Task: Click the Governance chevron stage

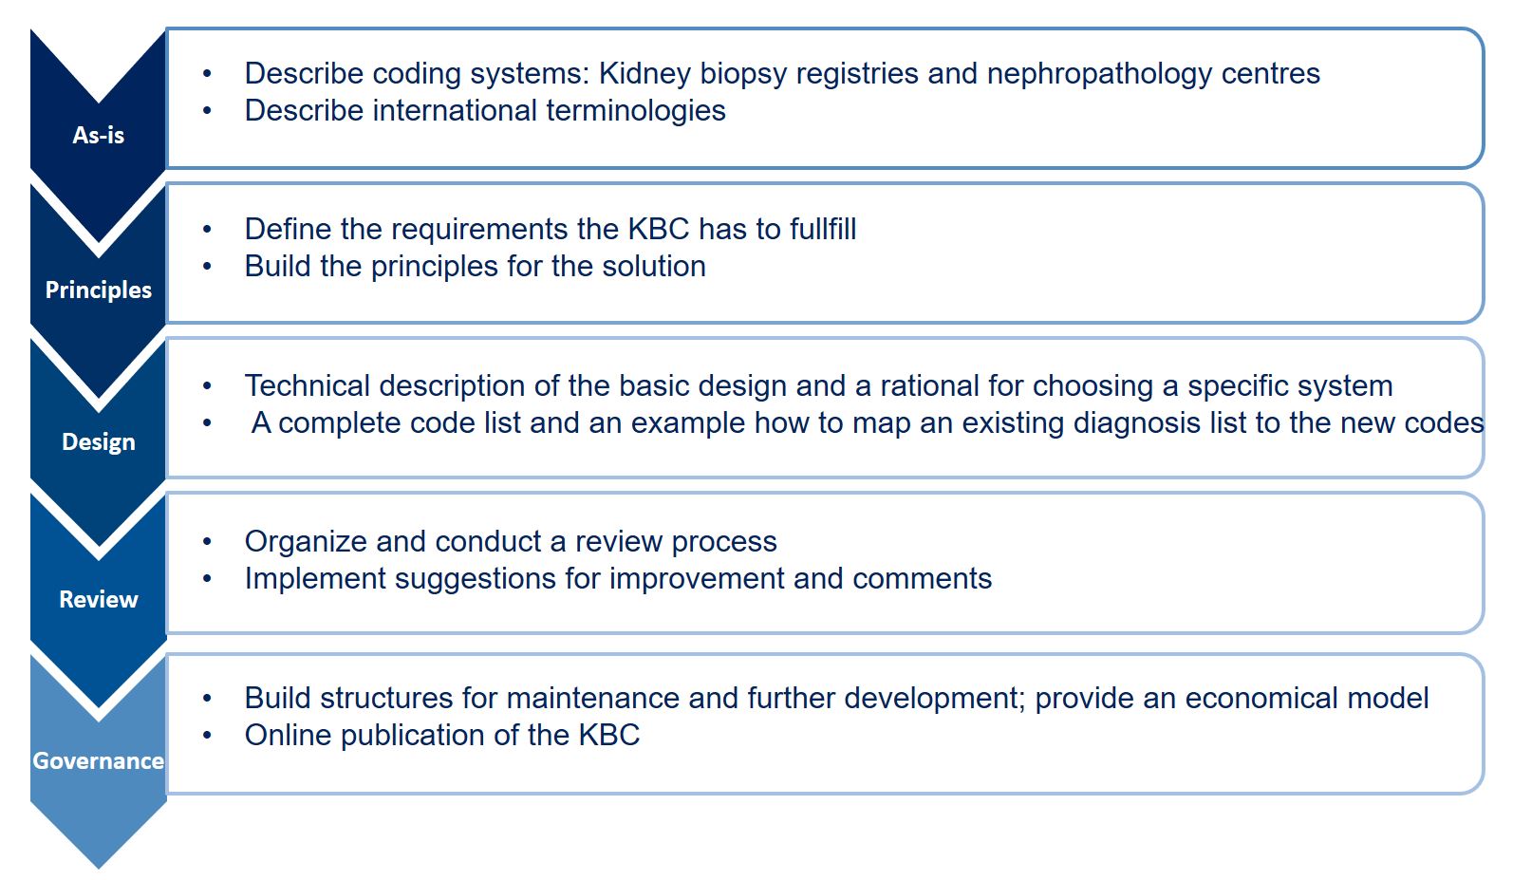Action: 98,760
